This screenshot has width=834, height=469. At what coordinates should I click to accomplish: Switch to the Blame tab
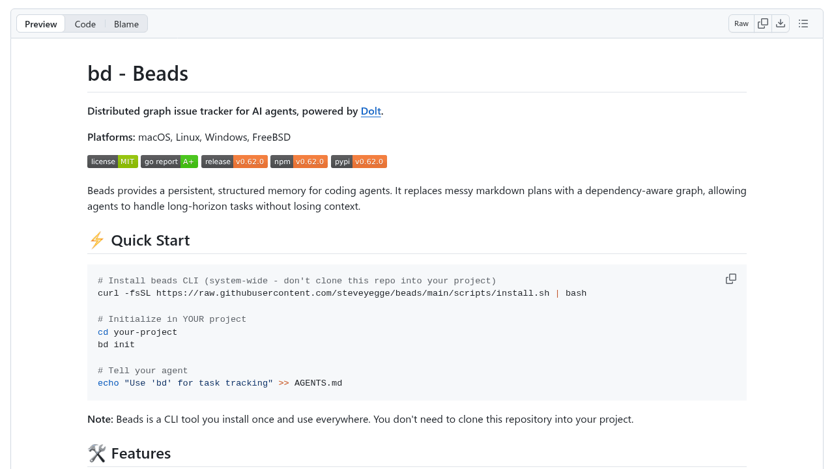[x=126, y=23]
